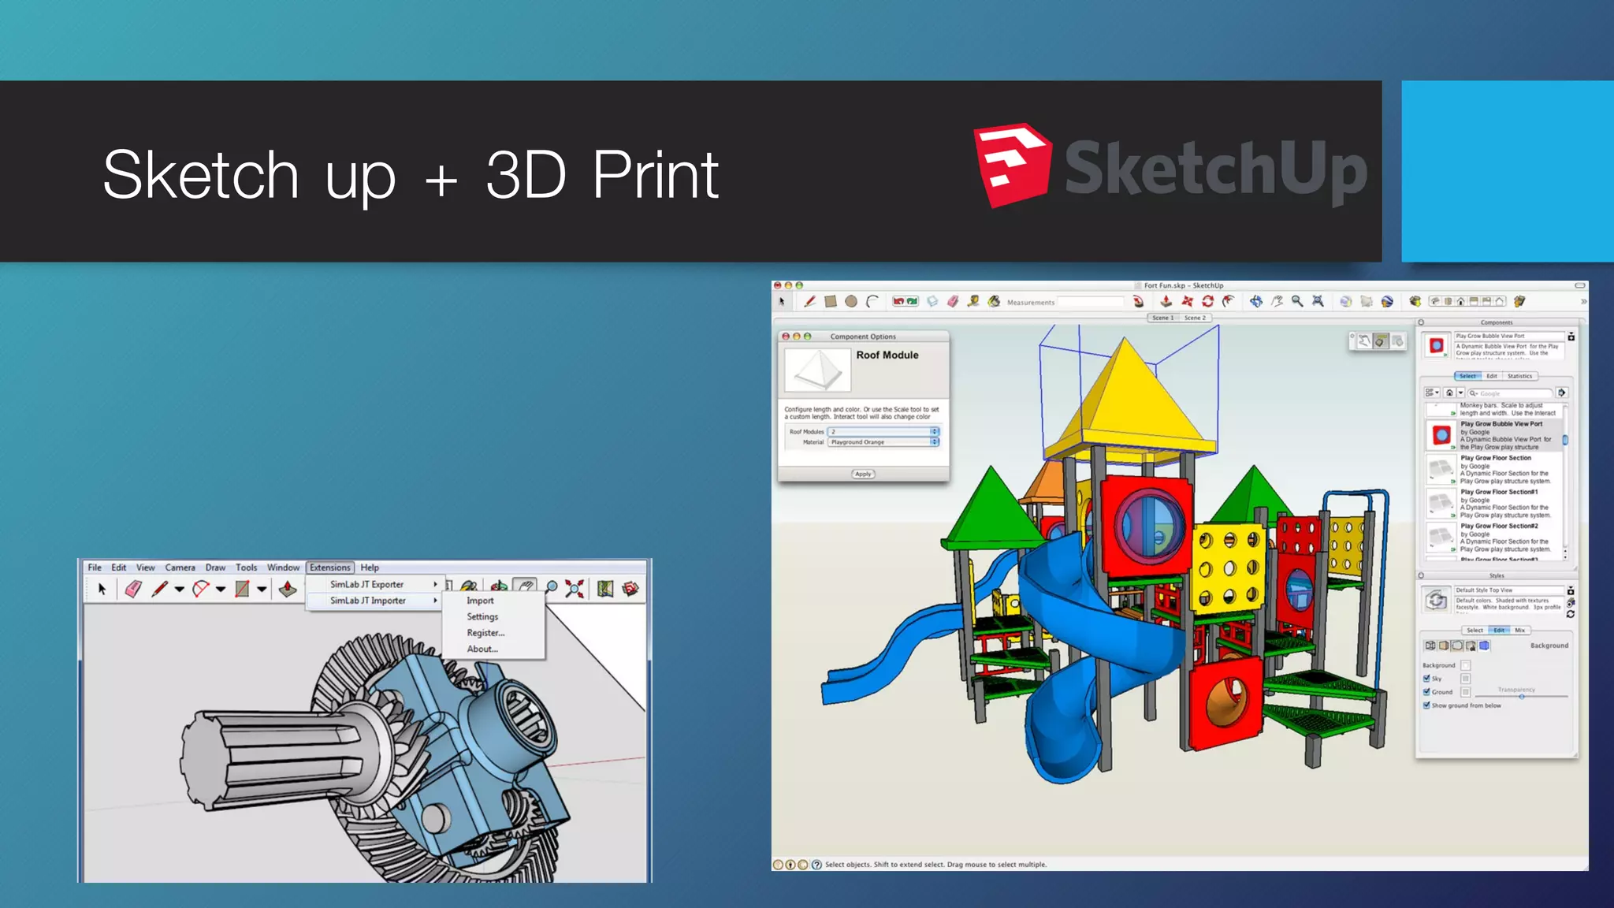Activate the Orbit tool in Fort Fun toolbar
The image size is (1614, 908).
coord(1256,301)
